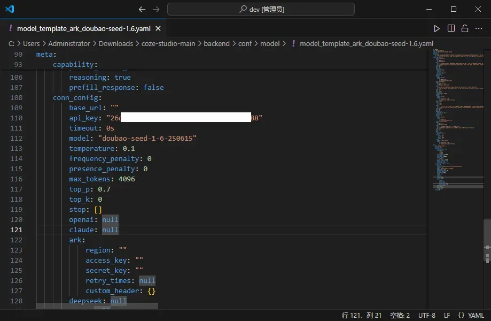Click the region key on line 123
The image size is (491, 321).
click(x=98, y=250)
